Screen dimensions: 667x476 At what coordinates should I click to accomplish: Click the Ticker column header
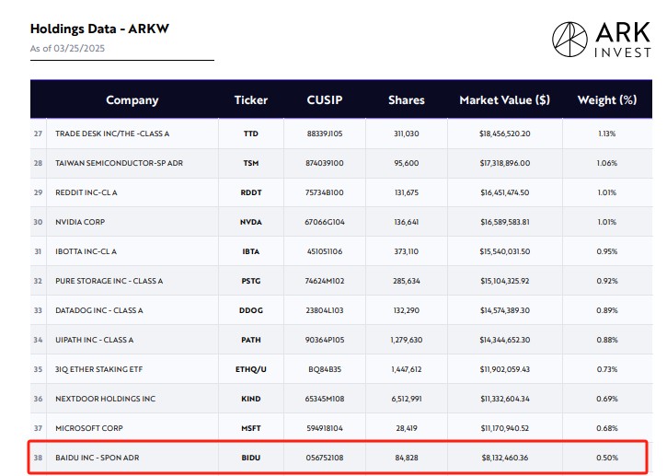click(251, 100)
